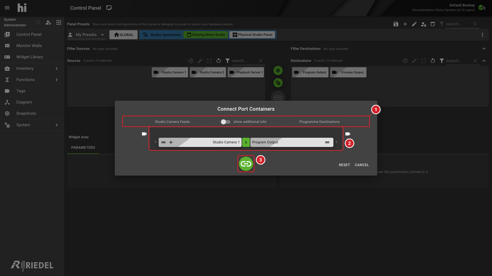The height and width of the screenshot is (276, 492).
Task: Click the drag handle on Studio Camera 1 row
Action: pyautogui.click(x=163, y=142)
